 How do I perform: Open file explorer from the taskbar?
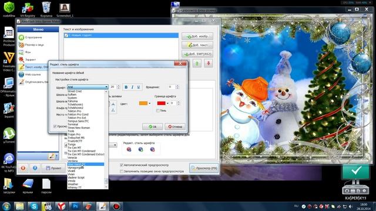click(20, 206)
